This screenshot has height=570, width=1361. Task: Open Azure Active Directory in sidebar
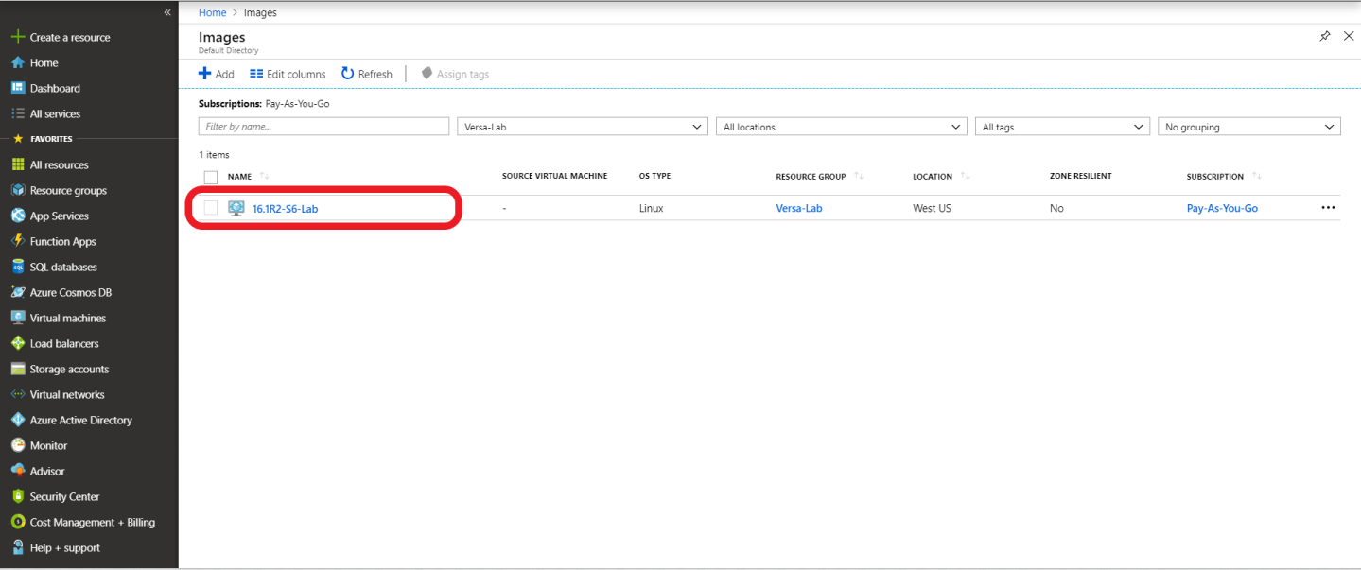point(81,420)
